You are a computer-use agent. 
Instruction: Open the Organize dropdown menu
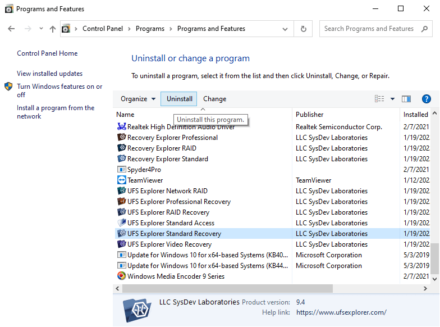pyautogui.click(x=138, y=99)
